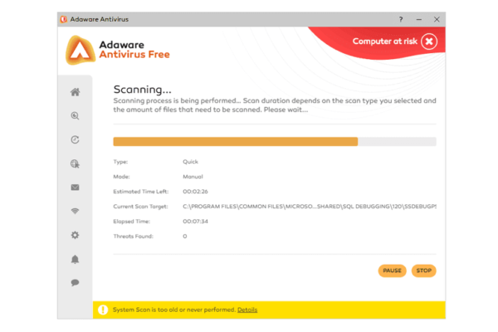Show notifications via the bell icon
Screen dimensions: 498x332
click(x=75, y=259)
